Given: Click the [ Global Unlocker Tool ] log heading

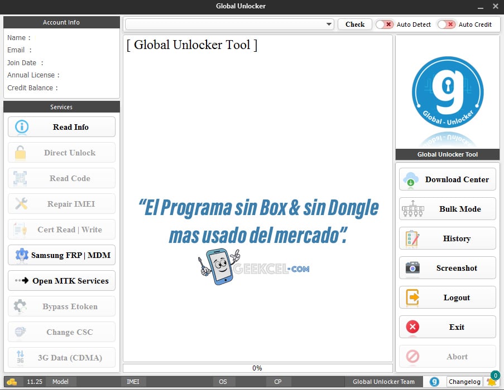Looking at the screenshot, I should click(192, 45).
